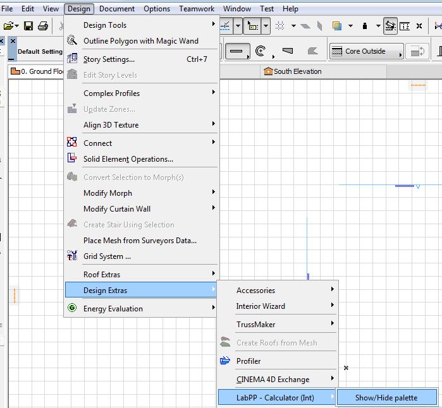Click the cursor snap toolbar icon

coord(252,26)
